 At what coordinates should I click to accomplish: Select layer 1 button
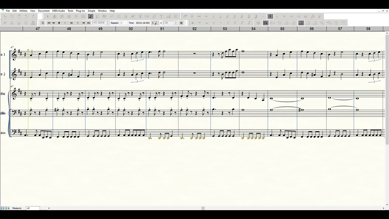pos(1,208)
